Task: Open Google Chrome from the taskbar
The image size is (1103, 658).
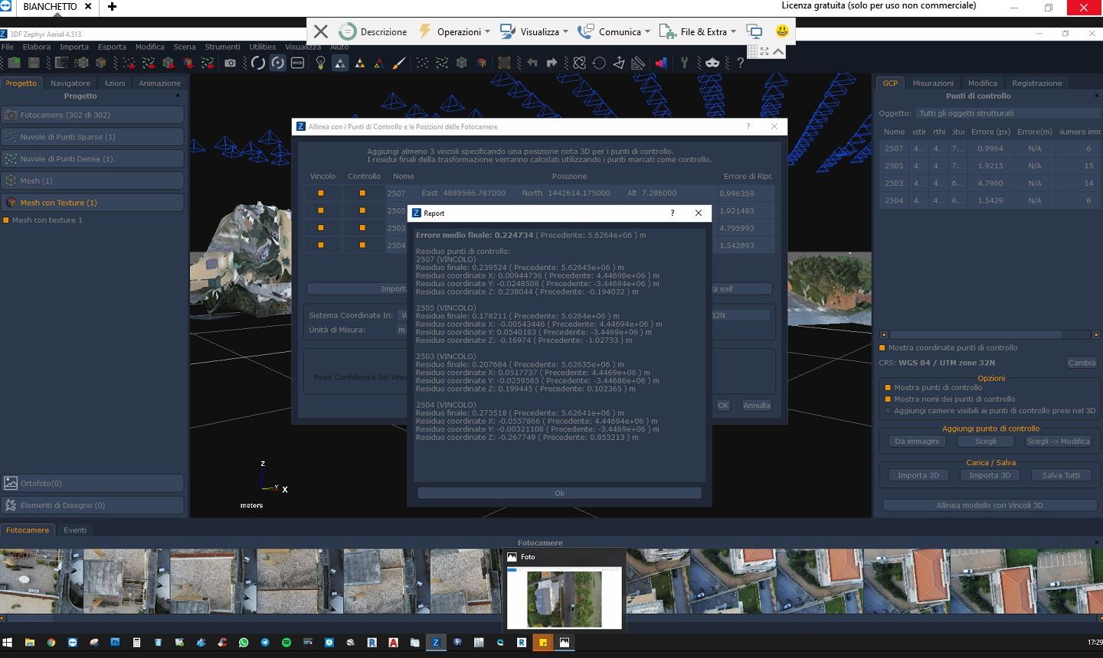Action: 51,643
